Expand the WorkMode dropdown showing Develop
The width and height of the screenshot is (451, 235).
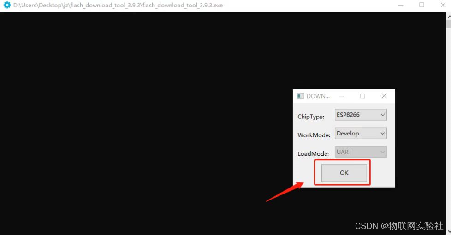click(x=361, y=133)
